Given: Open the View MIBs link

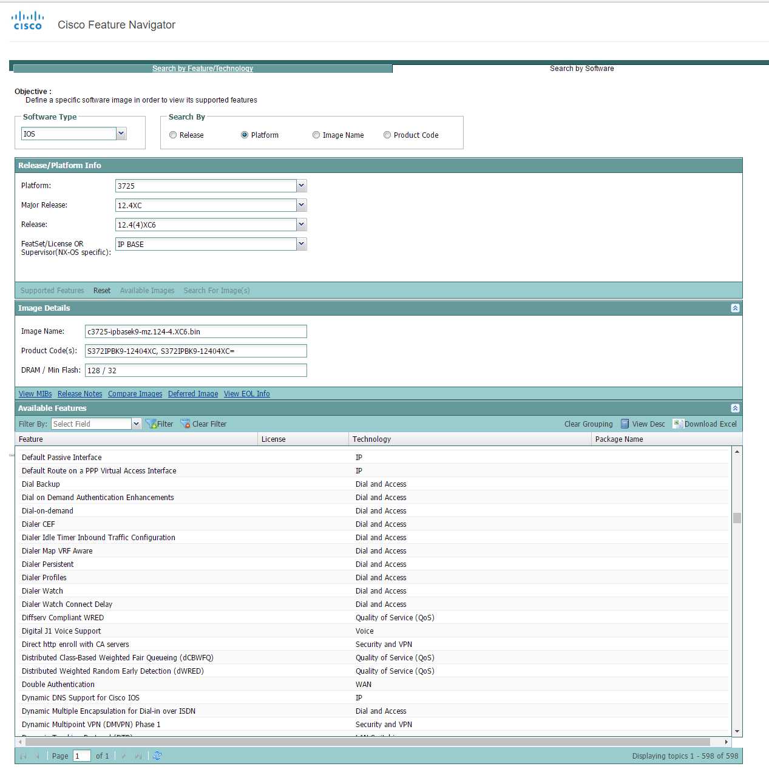Looking at the screenshot, I should click(35, 394).
